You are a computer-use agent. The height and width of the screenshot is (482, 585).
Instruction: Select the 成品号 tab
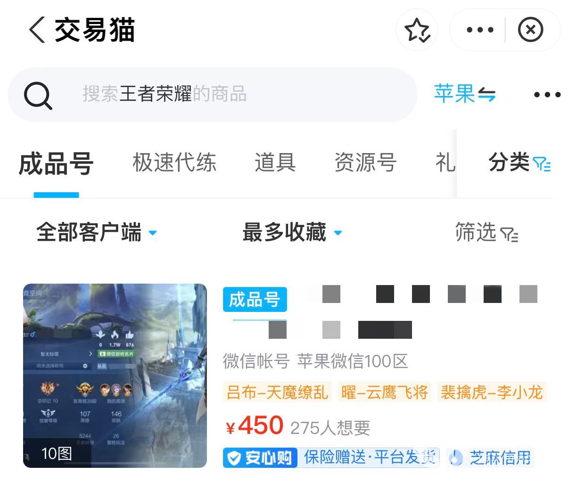56,164
